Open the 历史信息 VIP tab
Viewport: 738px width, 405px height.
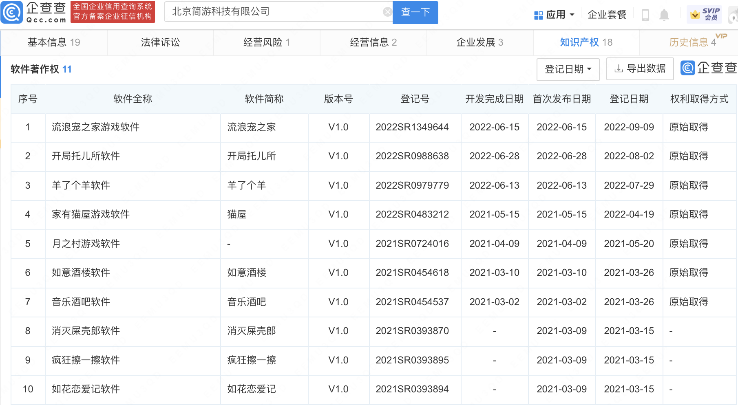(x=692, y=42)
